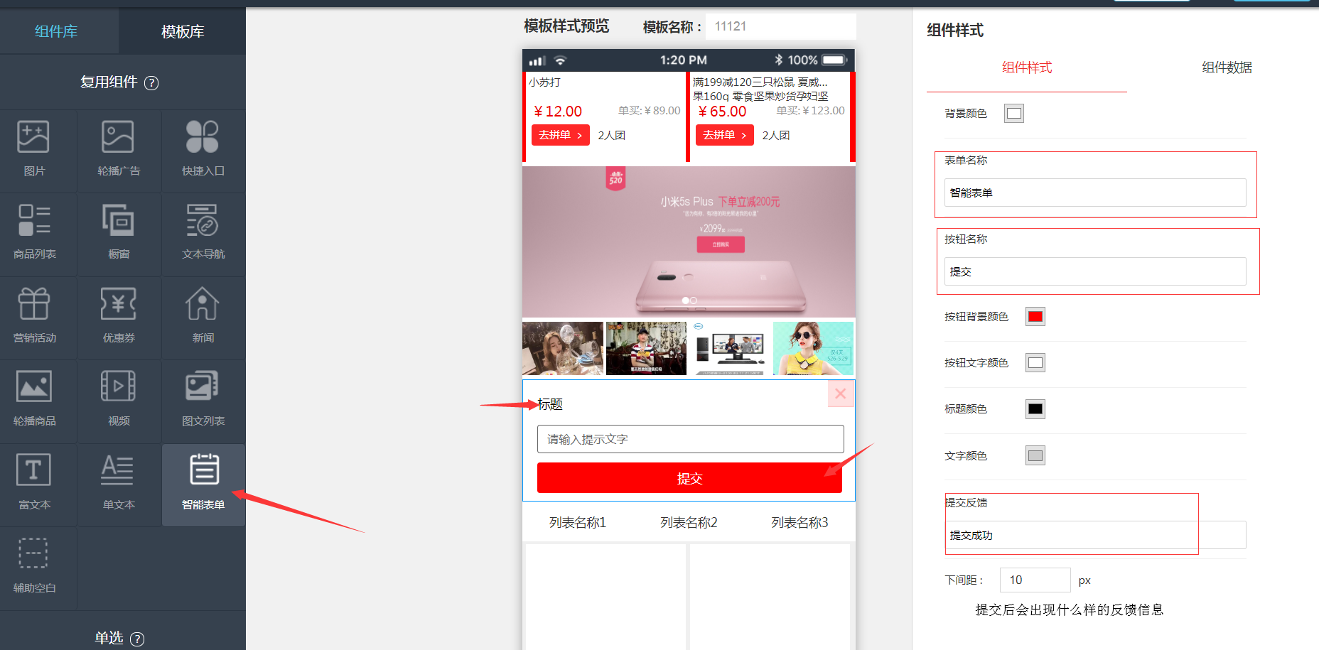This screenshot has height=650, width=1319.
Task: Remove the form with the X button
Action: (x=840, y=394)
